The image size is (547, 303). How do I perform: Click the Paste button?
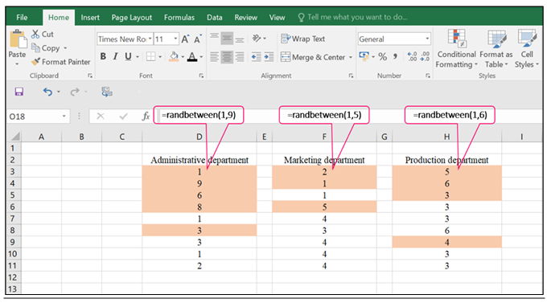pyautogui.click(x=17, y=48)
